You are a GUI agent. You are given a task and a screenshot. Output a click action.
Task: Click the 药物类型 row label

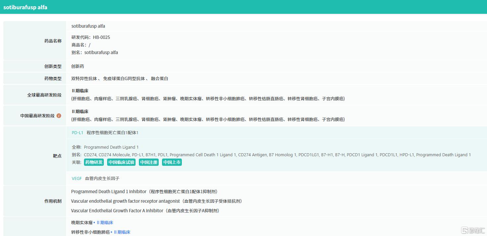53,78
